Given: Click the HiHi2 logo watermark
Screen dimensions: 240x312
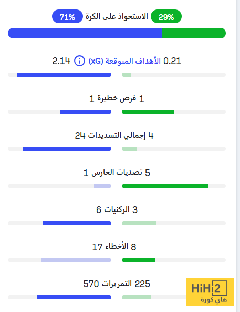Looking at the screenshot, I should point(210,292).
